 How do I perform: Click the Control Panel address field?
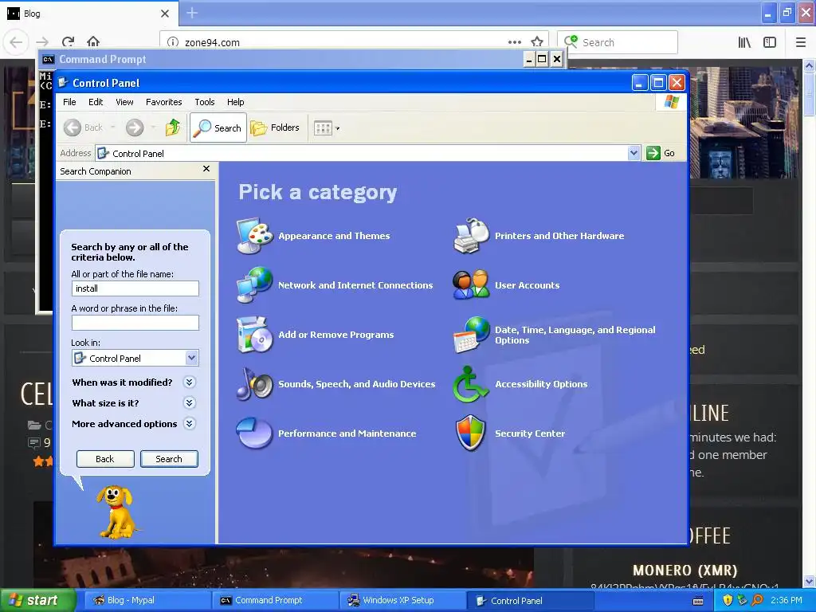[362, 153]
